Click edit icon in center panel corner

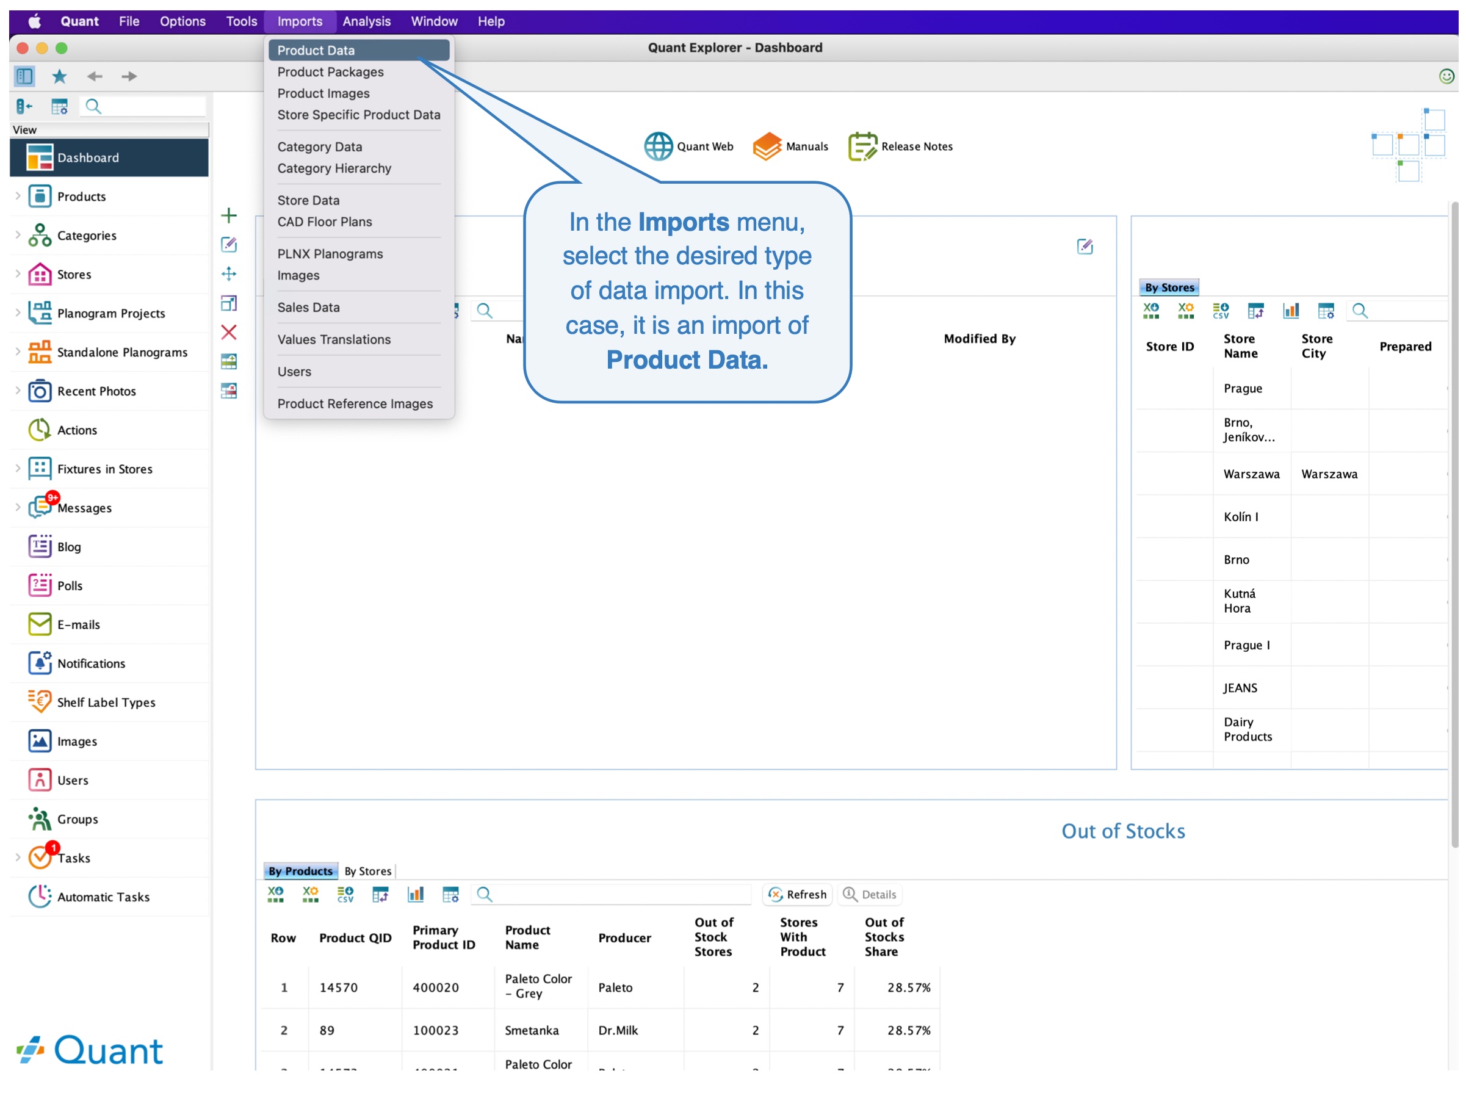coord(1086,247)
